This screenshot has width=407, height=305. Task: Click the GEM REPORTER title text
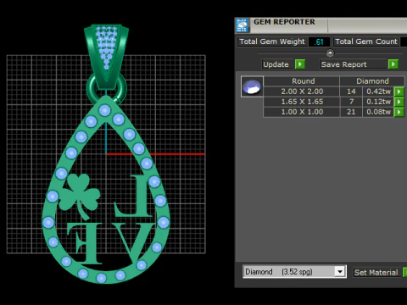(x=284, y=22)
